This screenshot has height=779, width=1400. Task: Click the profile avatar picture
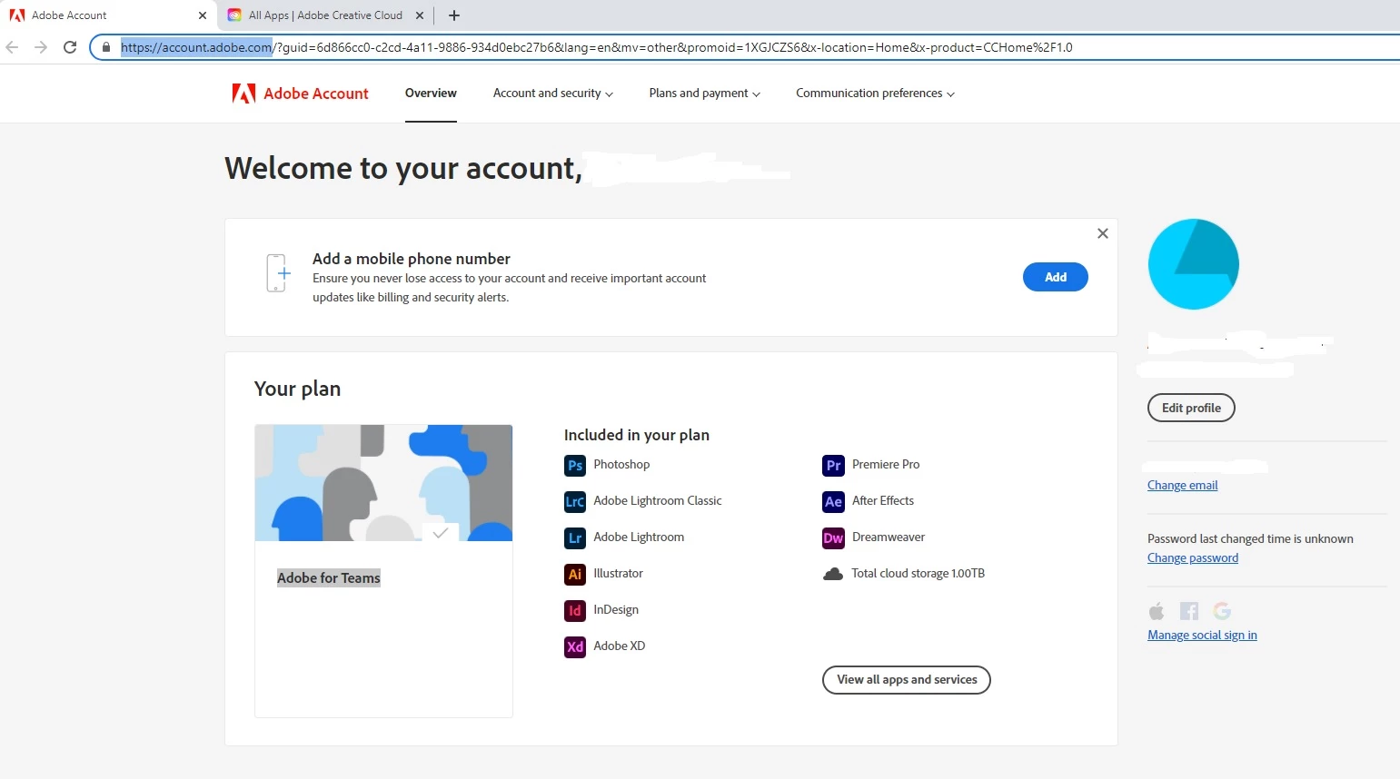coord(1194,264)
